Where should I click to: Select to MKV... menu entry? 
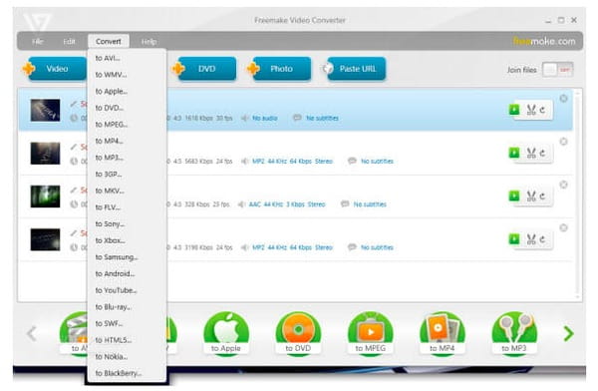[x=127, y=191]
